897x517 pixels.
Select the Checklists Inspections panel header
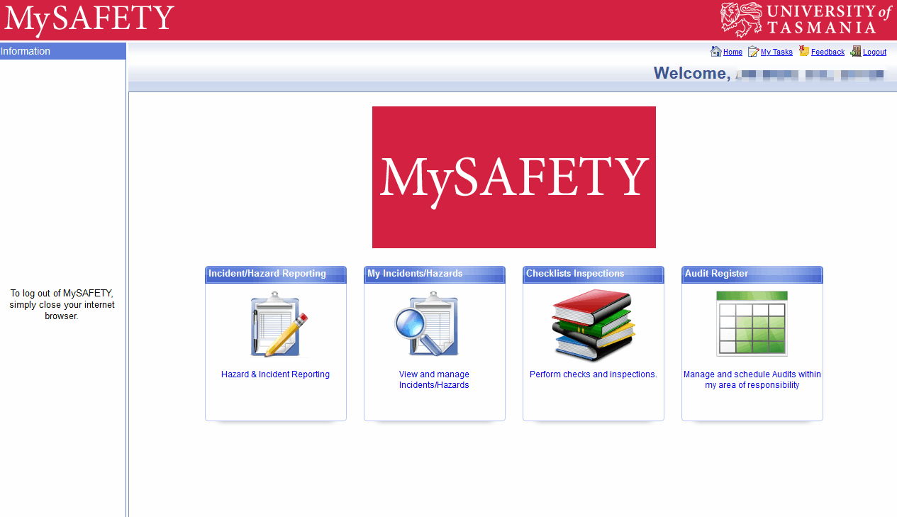594,274
